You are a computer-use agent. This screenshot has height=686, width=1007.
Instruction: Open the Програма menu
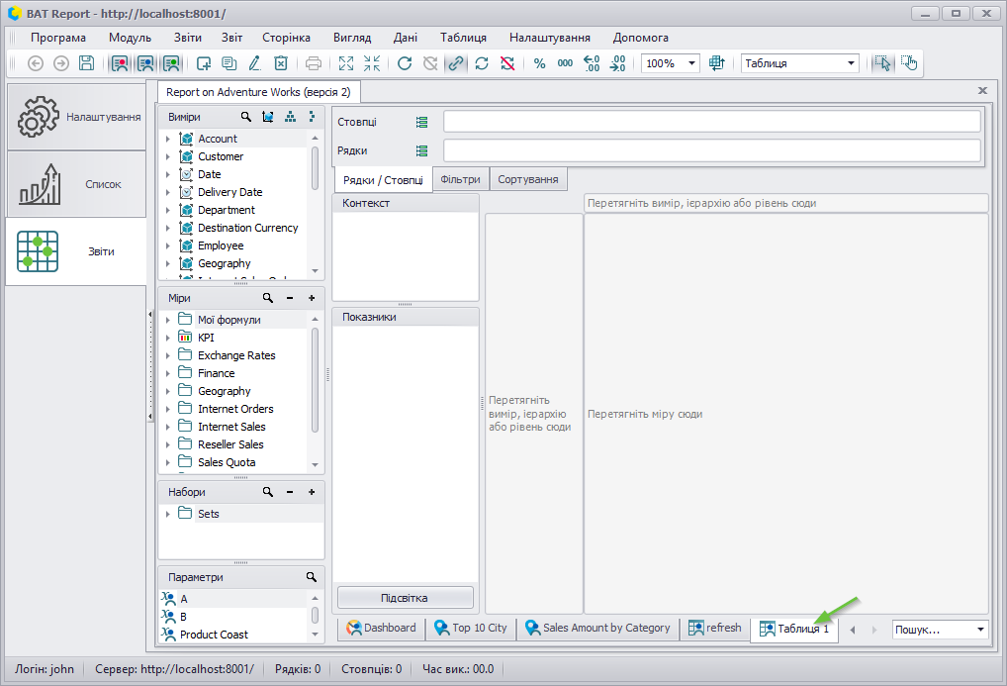point(57,38)
